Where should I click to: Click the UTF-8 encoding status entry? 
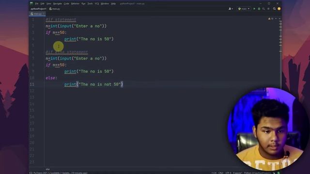pos(228,173)
